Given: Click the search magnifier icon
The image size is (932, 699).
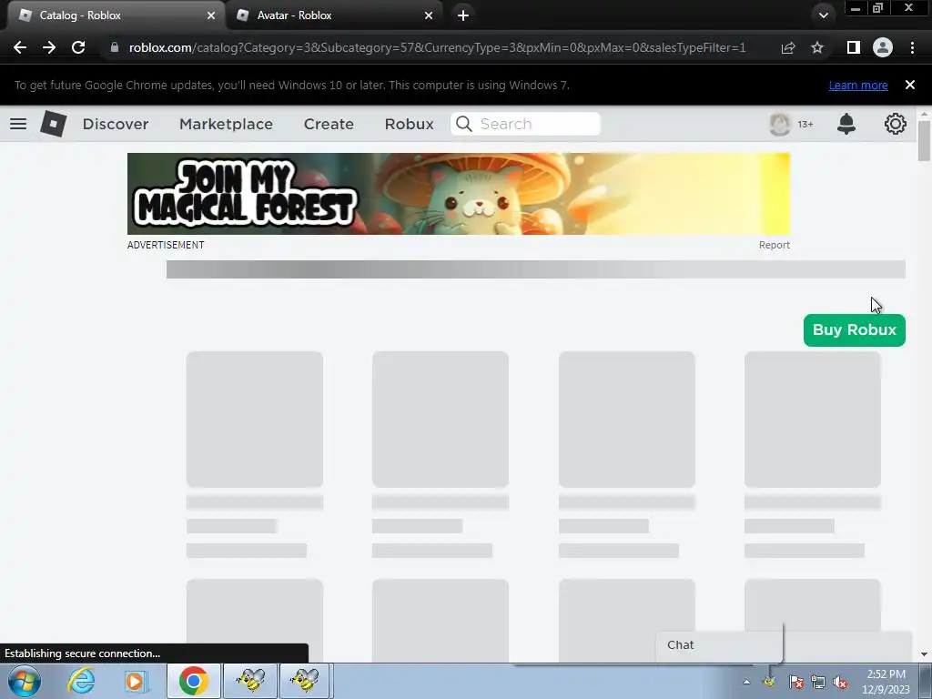Looking at the screenshot, I should [x=463, y=124].
